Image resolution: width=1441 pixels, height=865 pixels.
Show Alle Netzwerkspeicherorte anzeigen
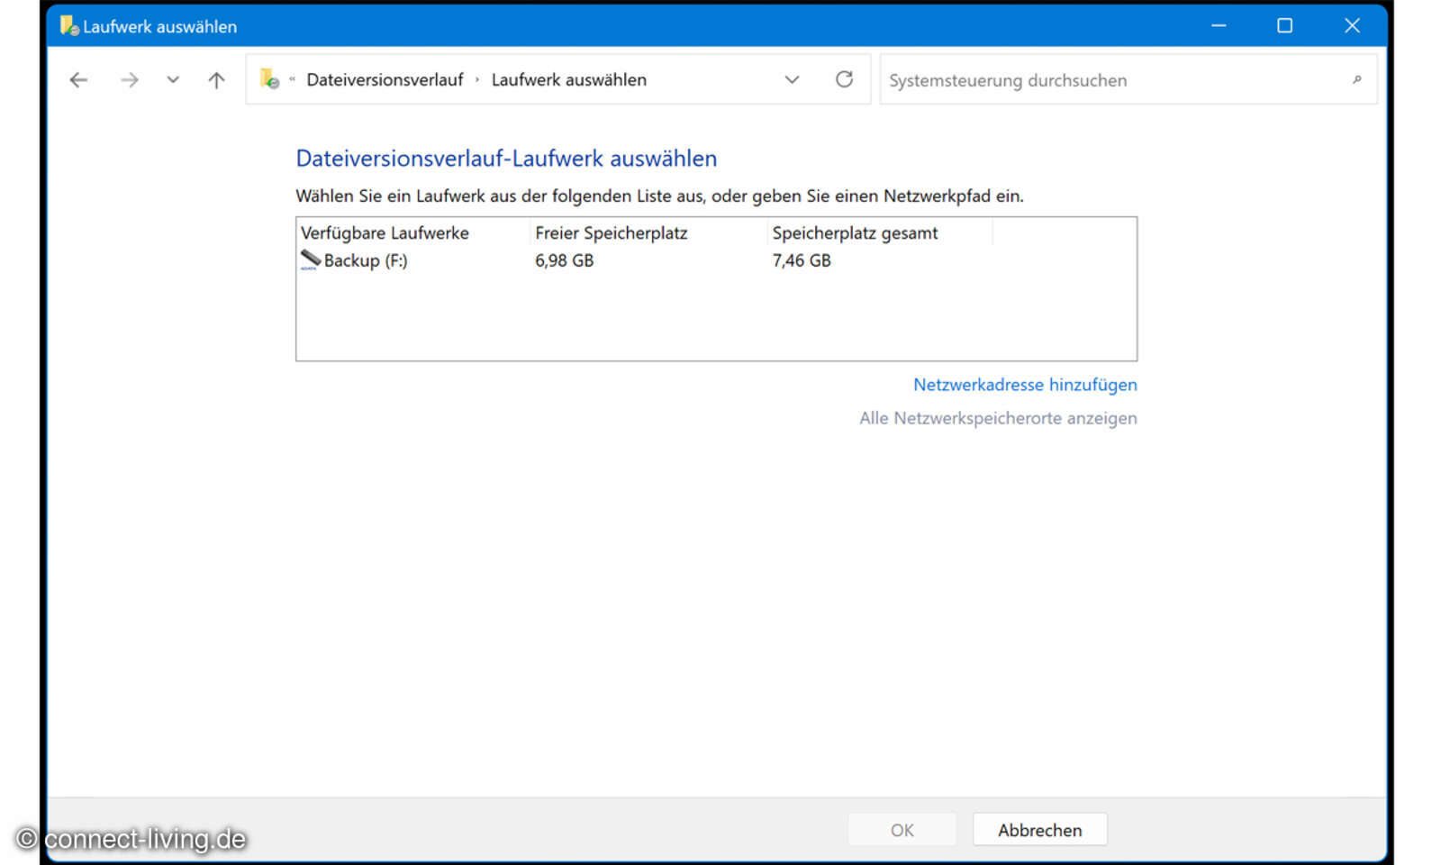998,418
